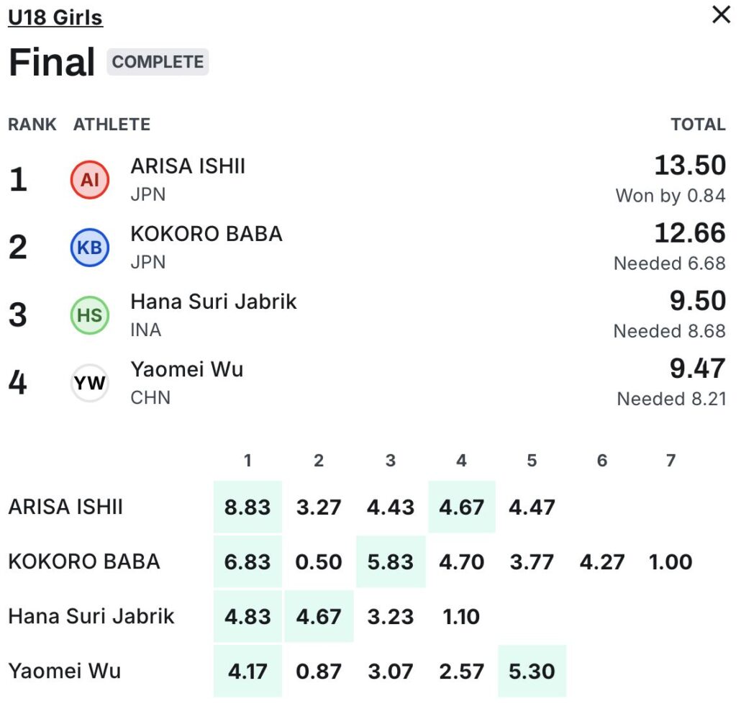Screen dimensions: 741x714
Task: Click the ATHLETE column header
Action: point(112,125)
